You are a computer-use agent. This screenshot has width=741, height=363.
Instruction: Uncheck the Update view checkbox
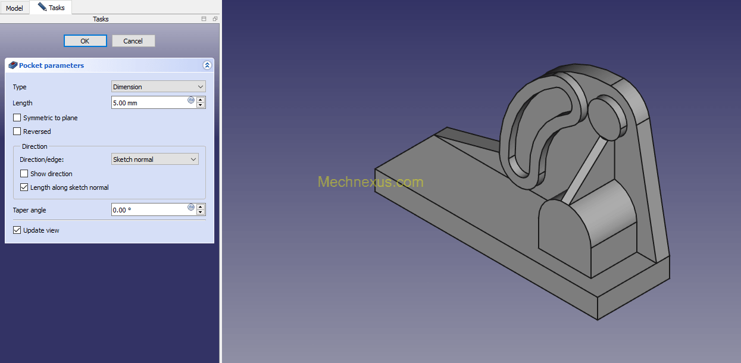(x=17, y=230)
